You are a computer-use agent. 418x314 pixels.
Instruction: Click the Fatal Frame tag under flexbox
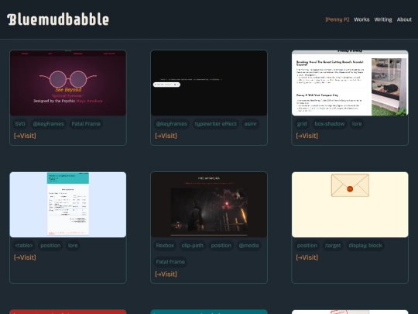(170, 262)
